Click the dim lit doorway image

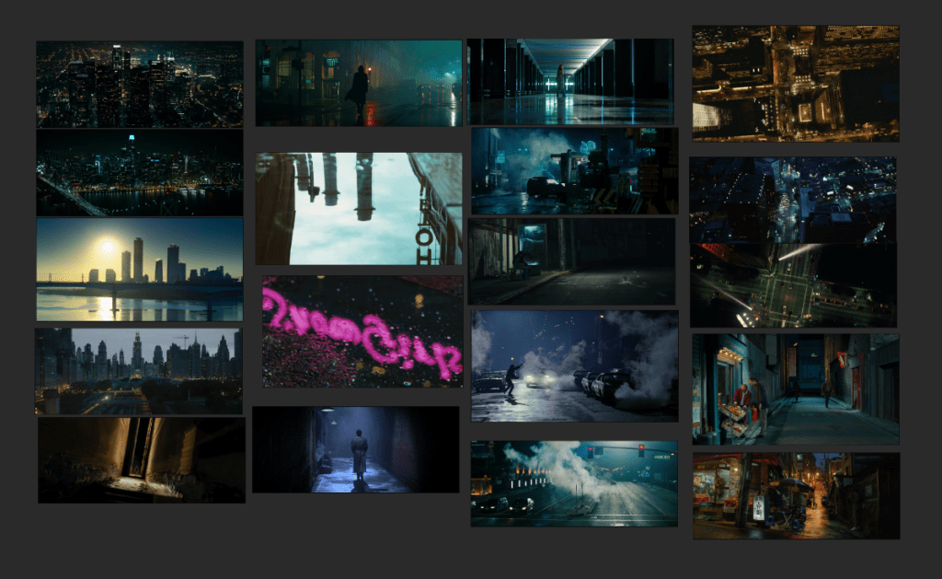(141, 460)
